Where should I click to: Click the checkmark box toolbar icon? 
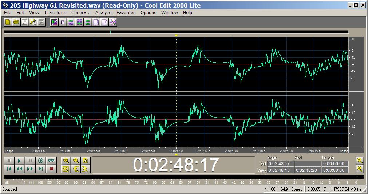pos(63,22)
